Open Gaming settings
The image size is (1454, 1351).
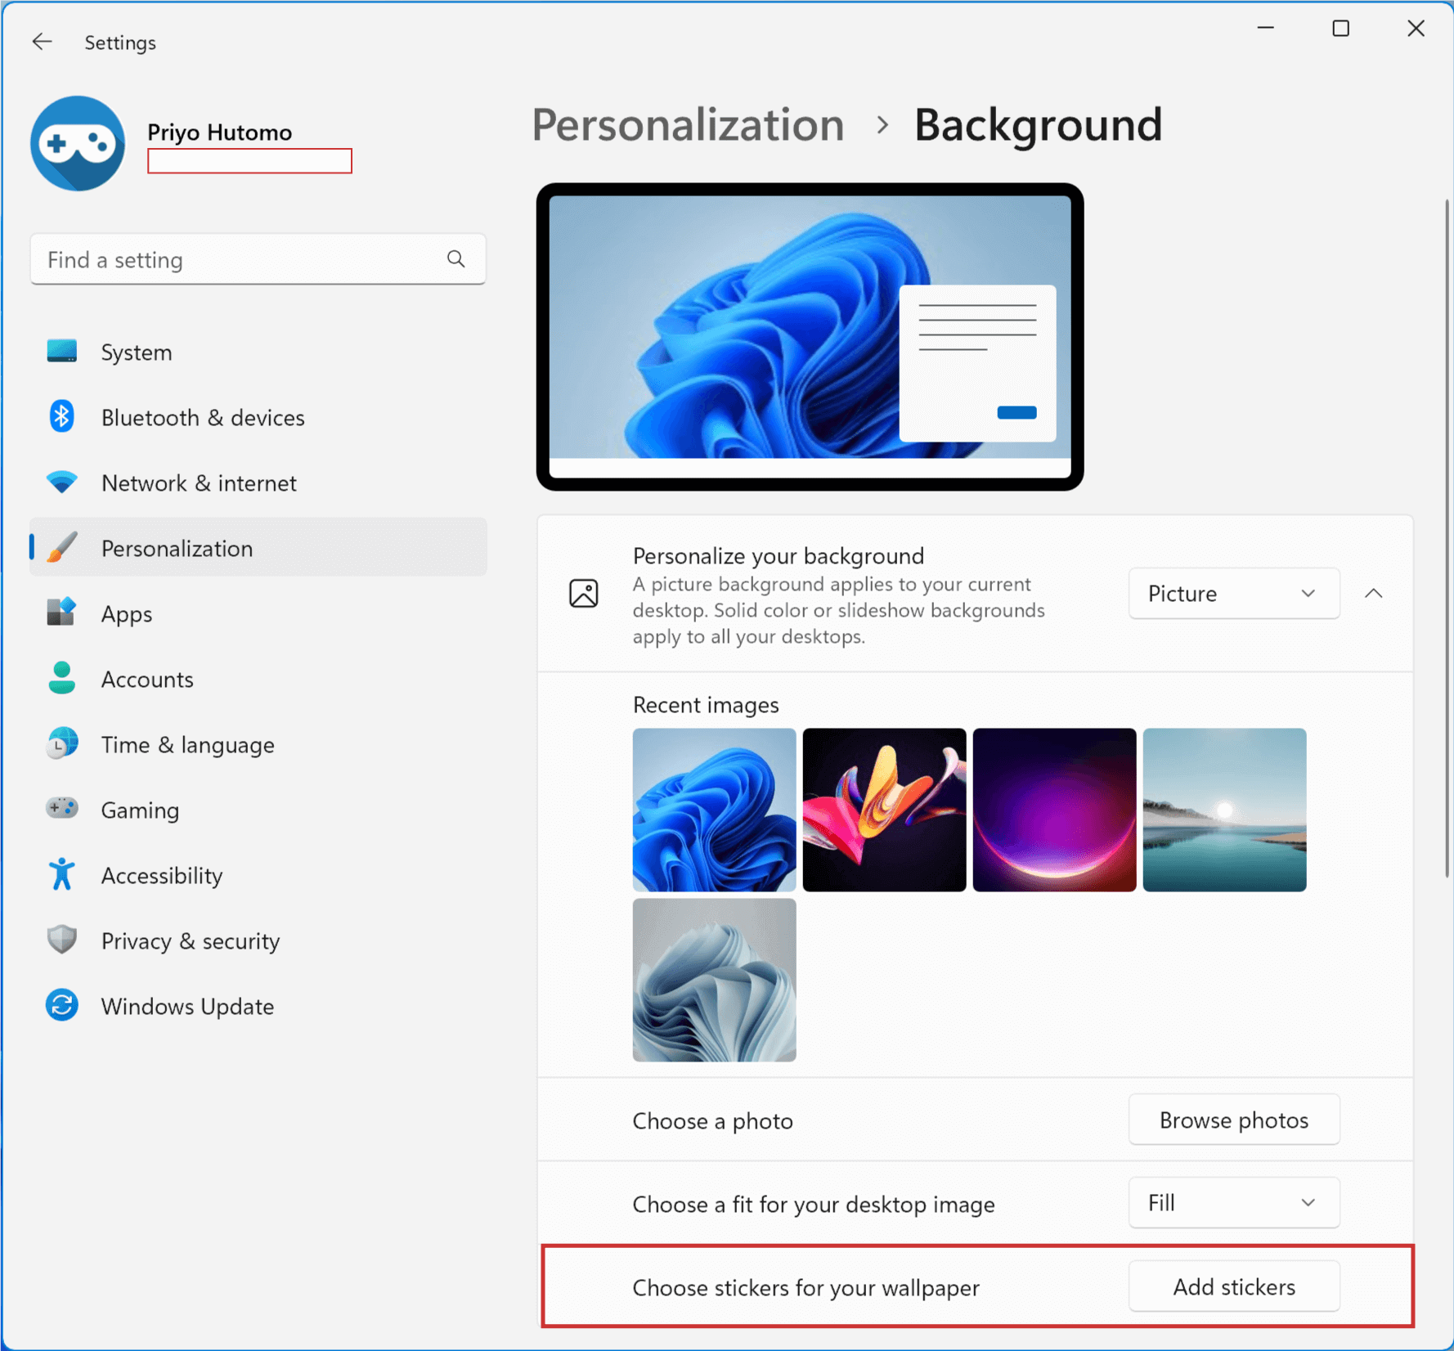258,810
